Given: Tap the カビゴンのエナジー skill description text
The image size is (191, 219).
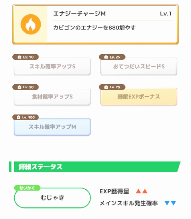Looking at the screenshot, I should coord(94,27).
